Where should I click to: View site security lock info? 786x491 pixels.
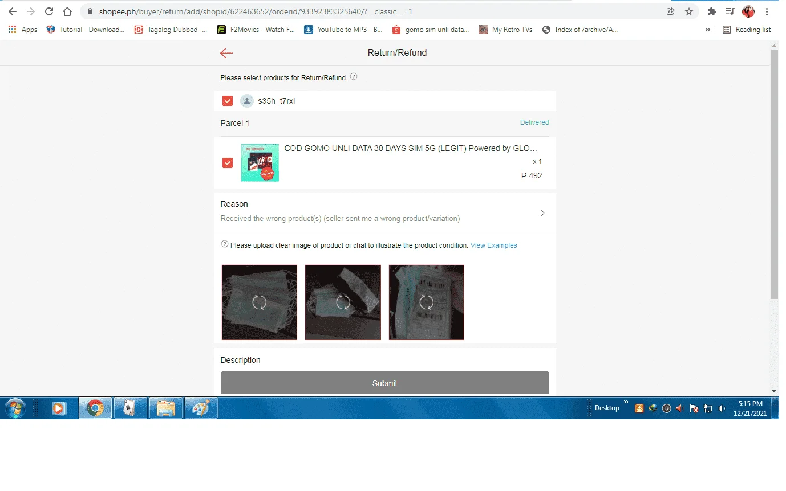[x=90, y=11]
